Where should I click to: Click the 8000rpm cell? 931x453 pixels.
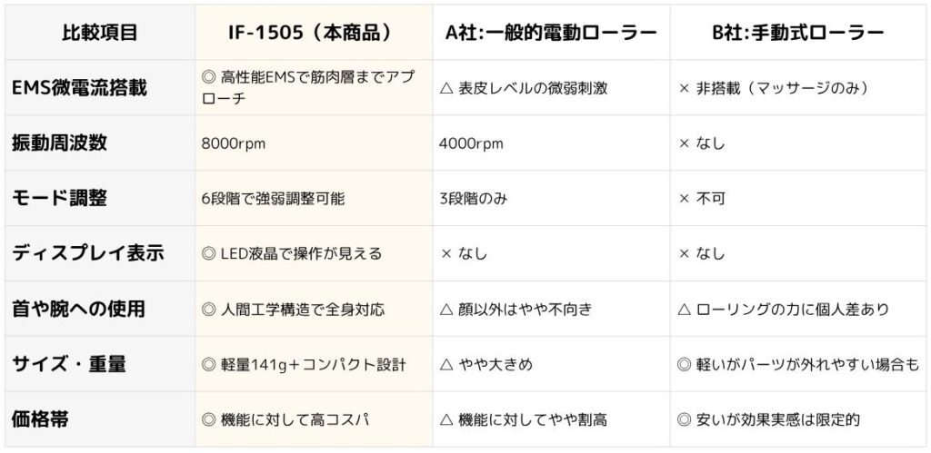[314, 143]
